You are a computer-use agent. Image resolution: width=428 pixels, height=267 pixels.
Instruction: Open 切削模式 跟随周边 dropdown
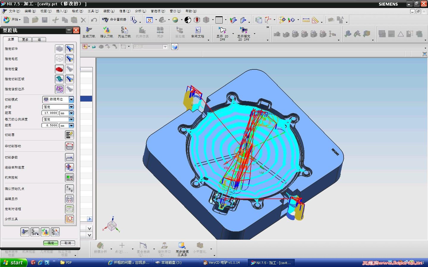point(71,99)
